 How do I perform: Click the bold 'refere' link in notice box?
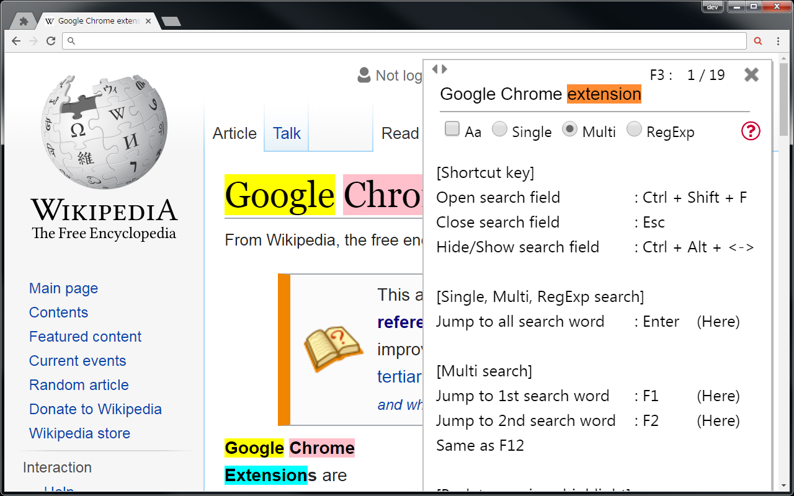400,322
